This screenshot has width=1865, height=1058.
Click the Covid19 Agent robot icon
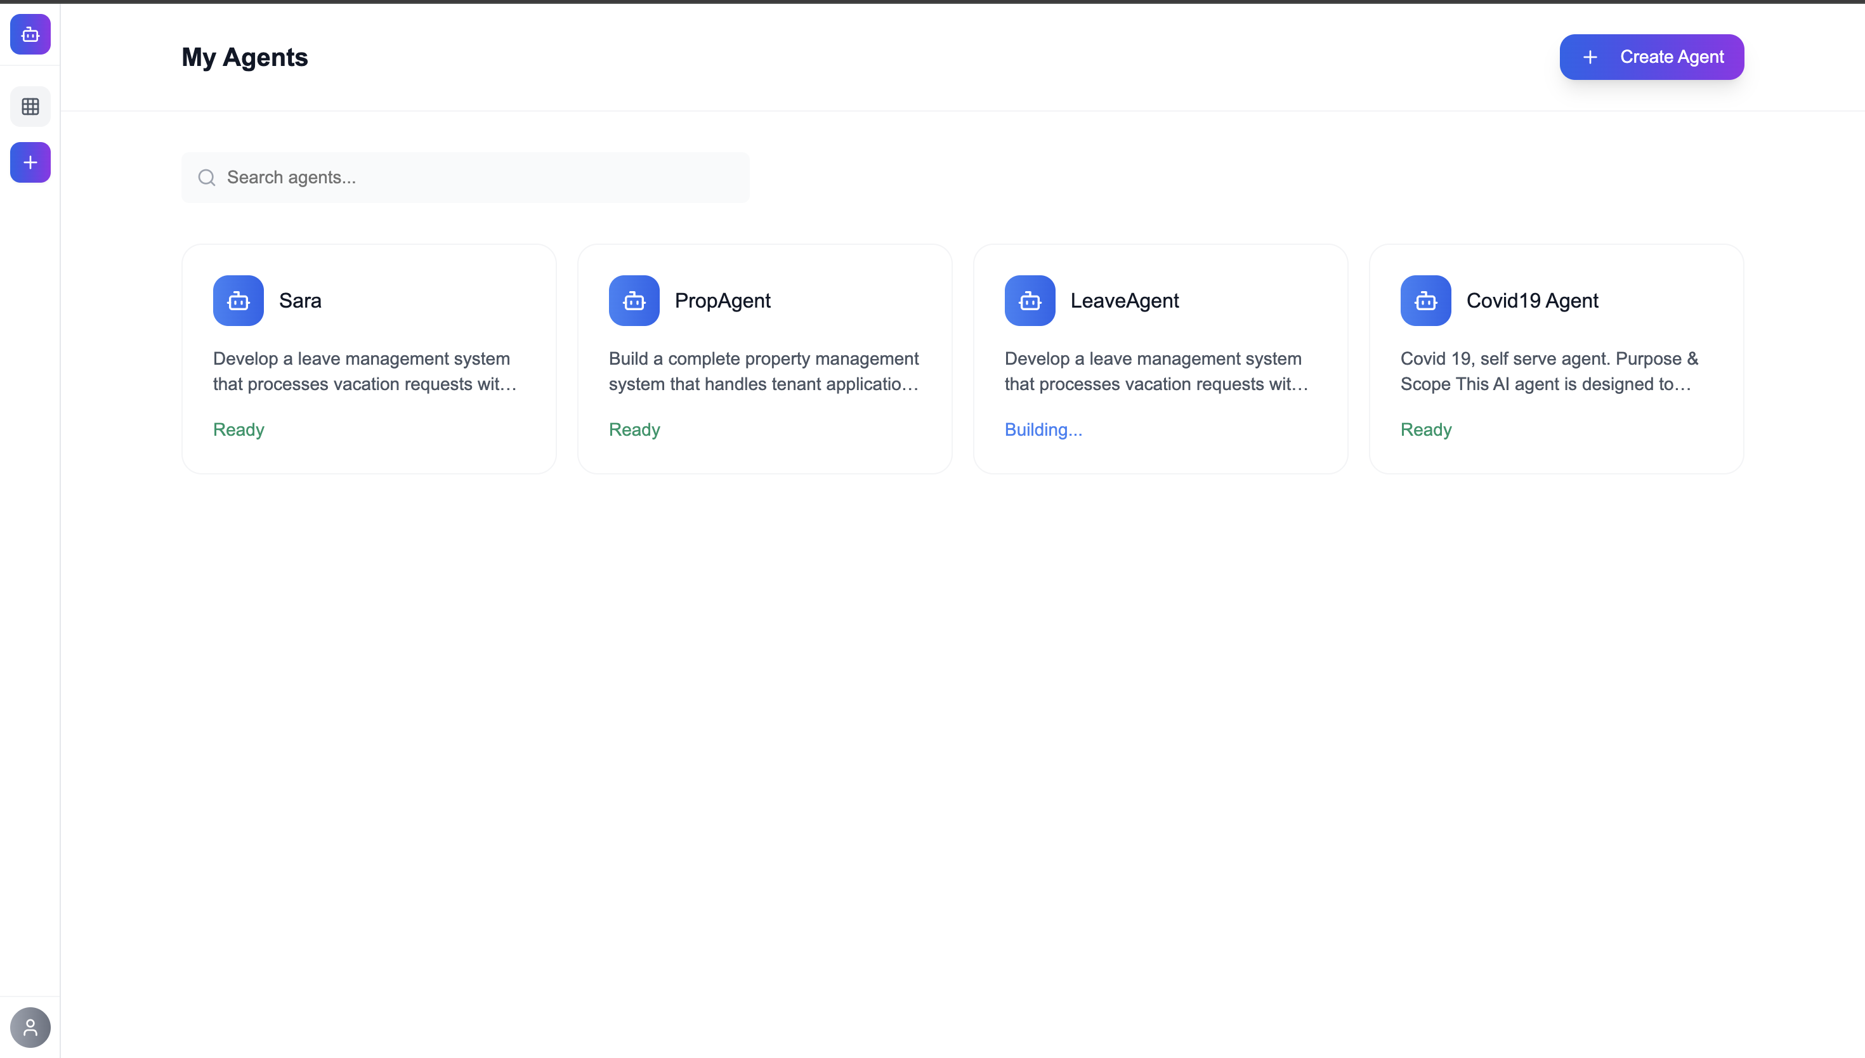1425,300
